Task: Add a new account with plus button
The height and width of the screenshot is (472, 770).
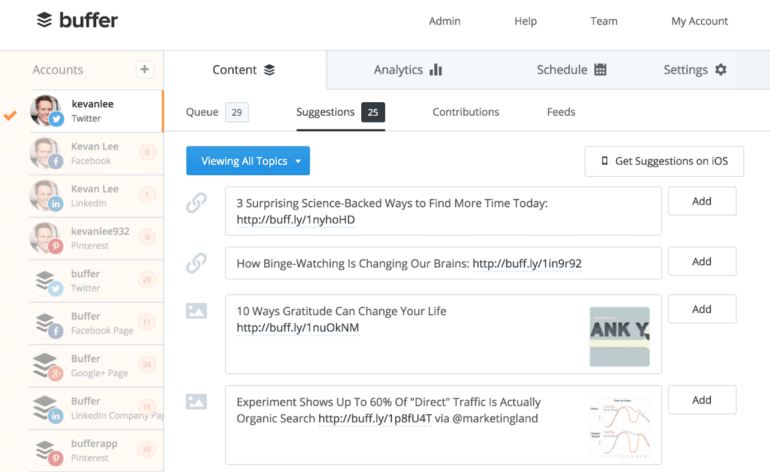Action: (145, 69)
